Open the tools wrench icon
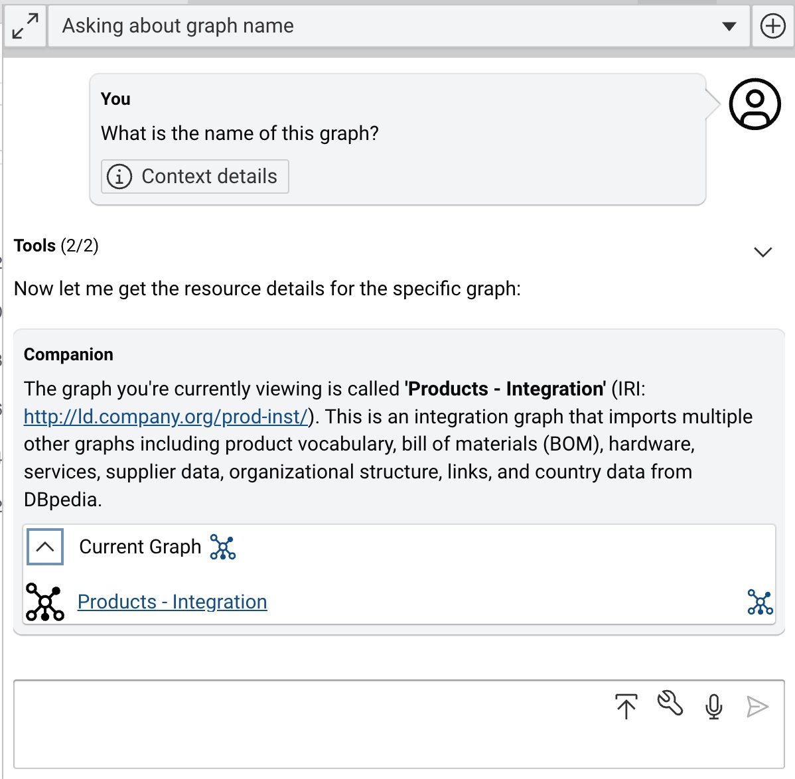This screenshot has height=779, width=795. point(670,704)
